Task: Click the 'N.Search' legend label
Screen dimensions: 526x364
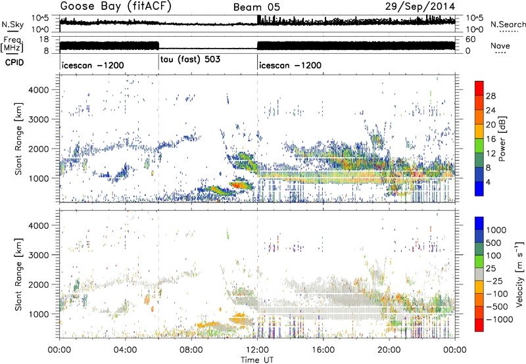Action: [508, 24]
